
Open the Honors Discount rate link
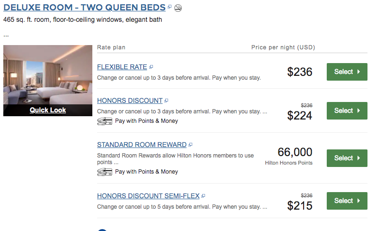(130, 101)
